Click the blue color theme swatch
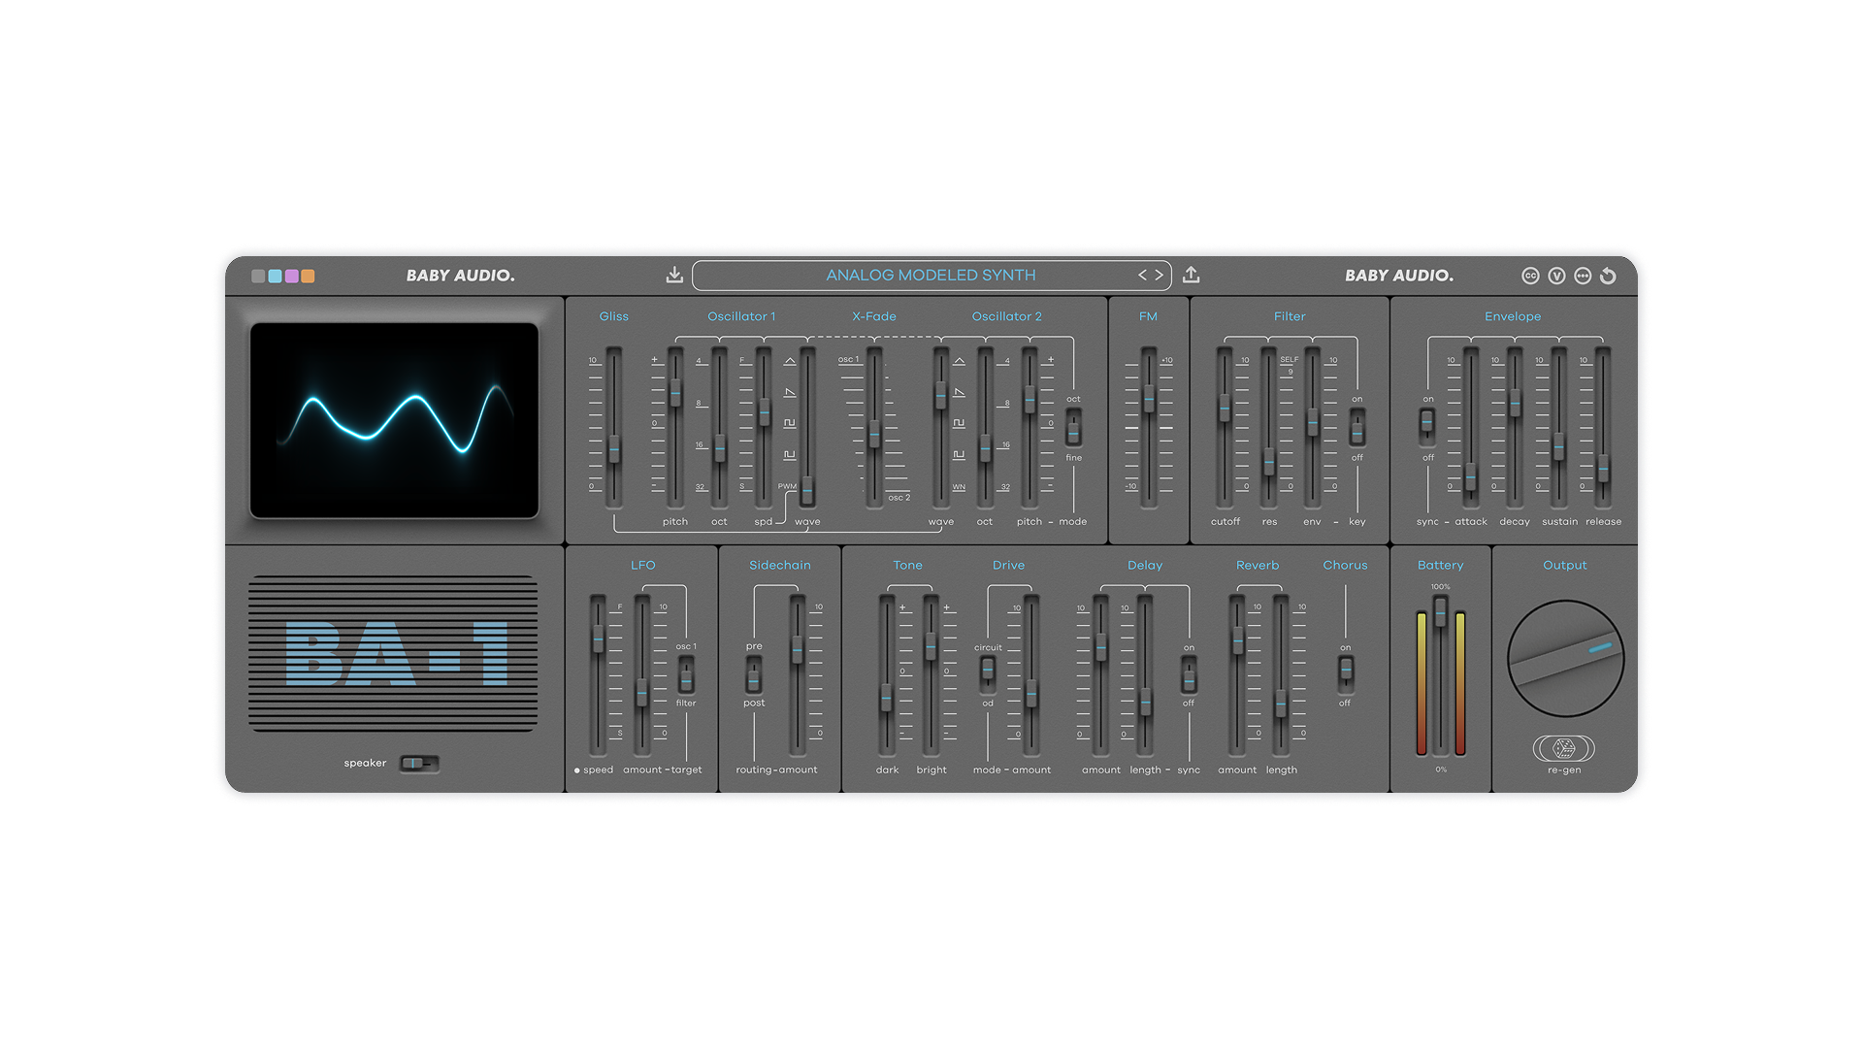This screenshot has height=1048, width=1863. tap(275, 277)
